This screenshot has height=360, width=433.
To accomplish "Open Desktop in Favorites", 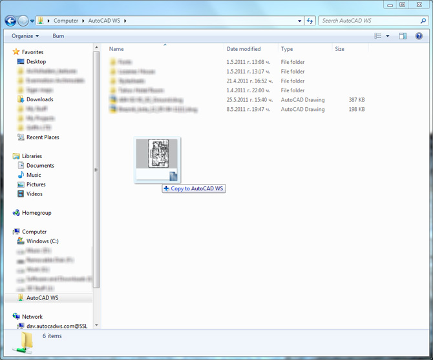I will pyautogui.click(x=36, y=61).
